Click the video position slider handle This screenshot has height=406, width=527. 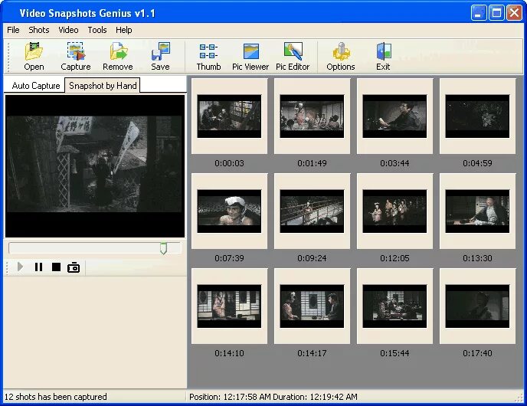coord(163,248)
